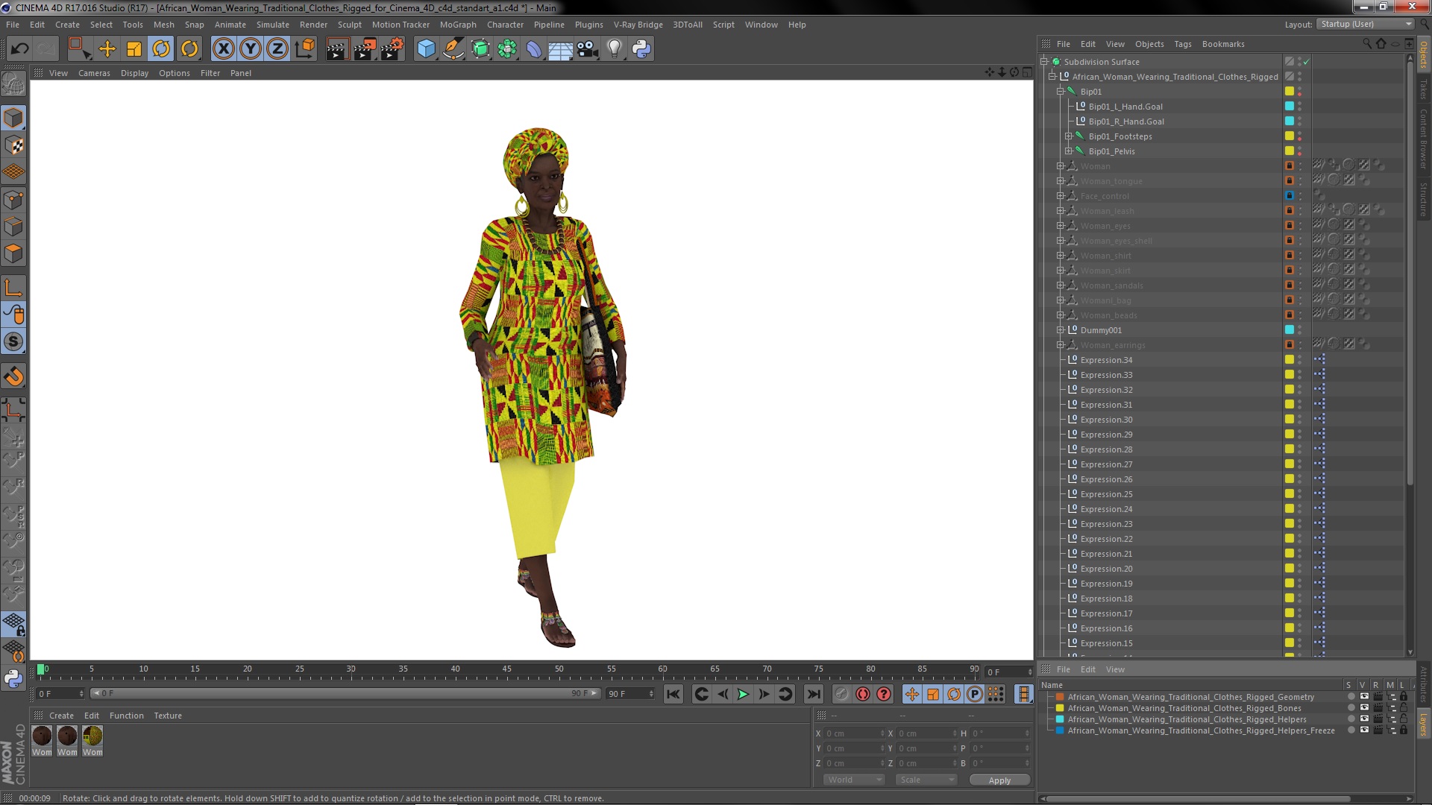Select the Scale tool
This screenshot has height=805, width=1432.
pyautogui.click(x=134, y=49)
